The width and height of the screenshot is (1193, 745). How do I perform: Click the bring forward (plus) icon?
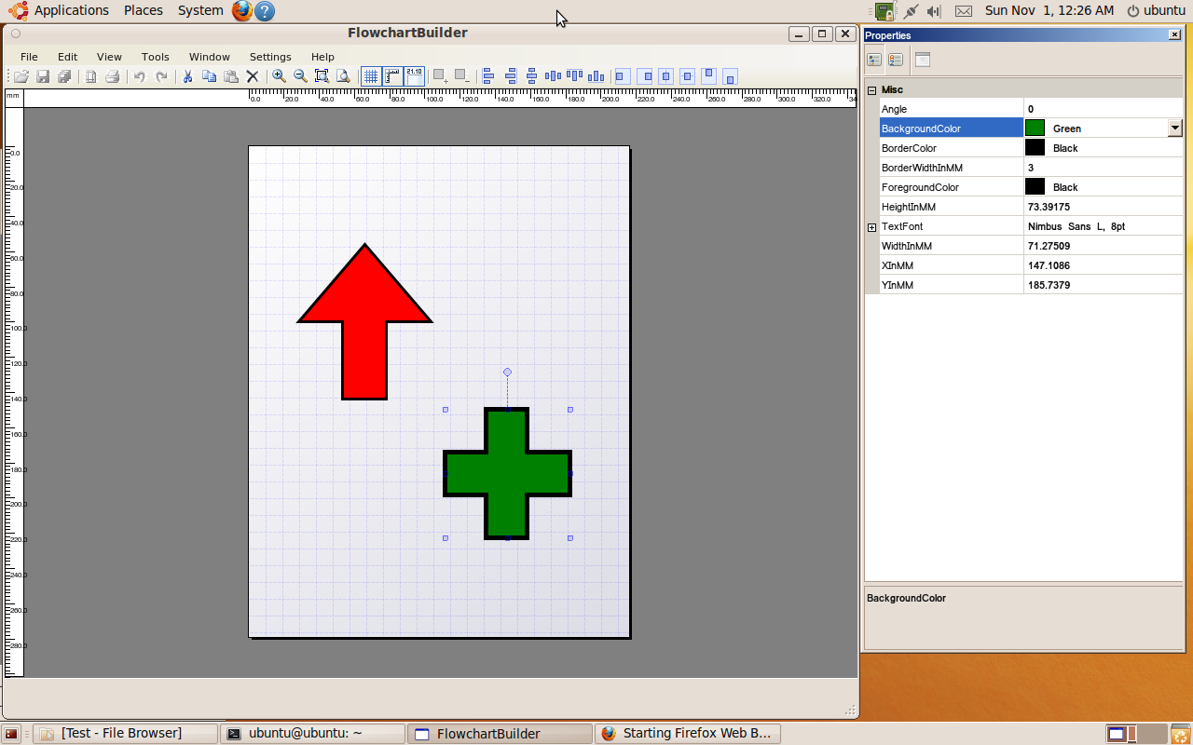[441, 76]
